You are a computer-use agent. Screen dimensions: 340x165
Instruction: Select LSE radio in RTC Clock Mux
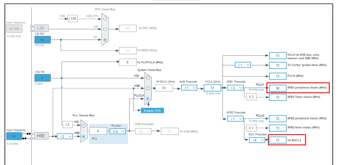pyautogui.click(x=105, y=29)
